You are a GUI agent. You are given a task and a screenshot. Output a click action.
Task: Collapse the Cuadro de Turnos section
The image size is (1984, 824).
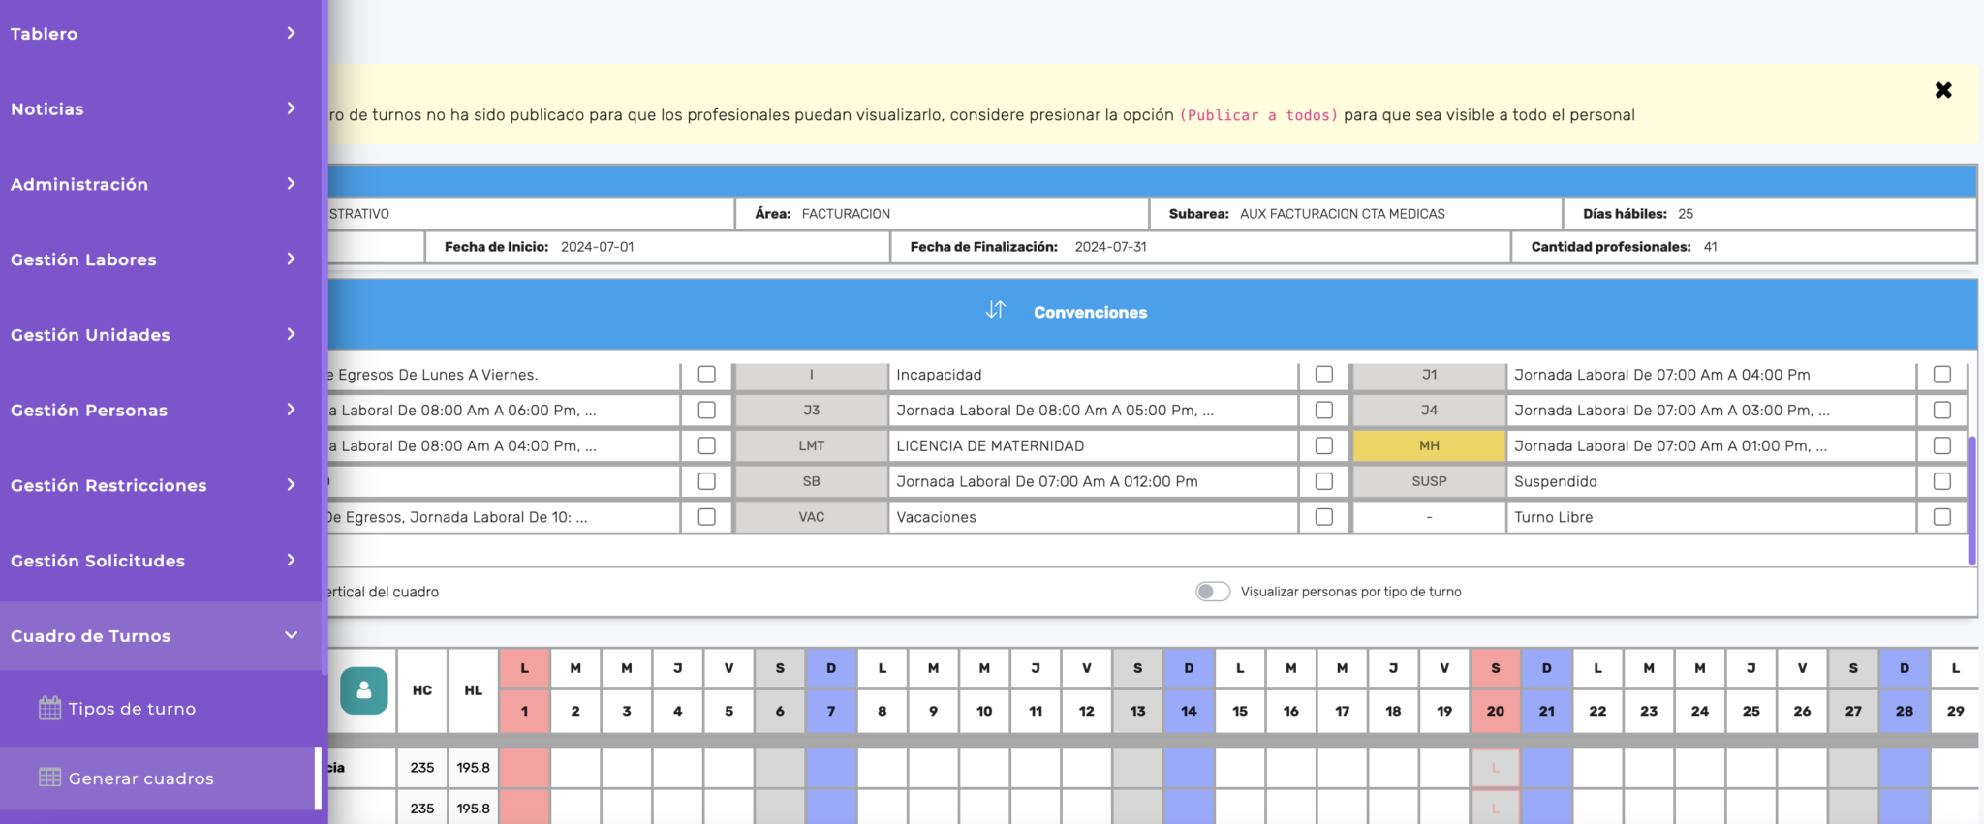(291, 635)
